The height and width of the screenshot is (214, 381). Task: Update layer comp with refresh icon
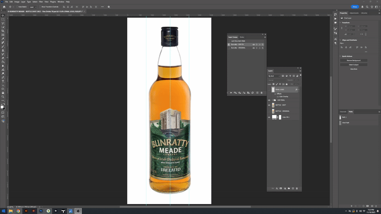click(x=253, y=93)
